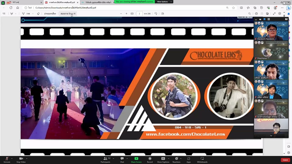Click green Share Screen button
Image resolution: width=292 pixels, height=164 pixels.
click(136, 160)
